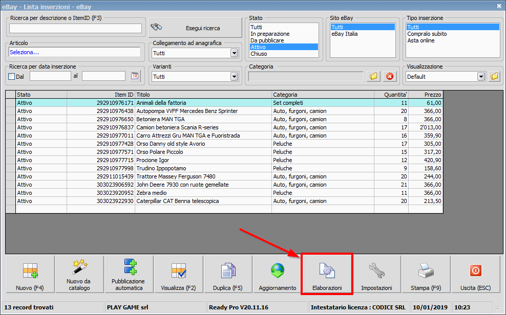506x315 pixels.
Task: Close the eBay Lista inserzioni window
Action: (x=499, y=6)
